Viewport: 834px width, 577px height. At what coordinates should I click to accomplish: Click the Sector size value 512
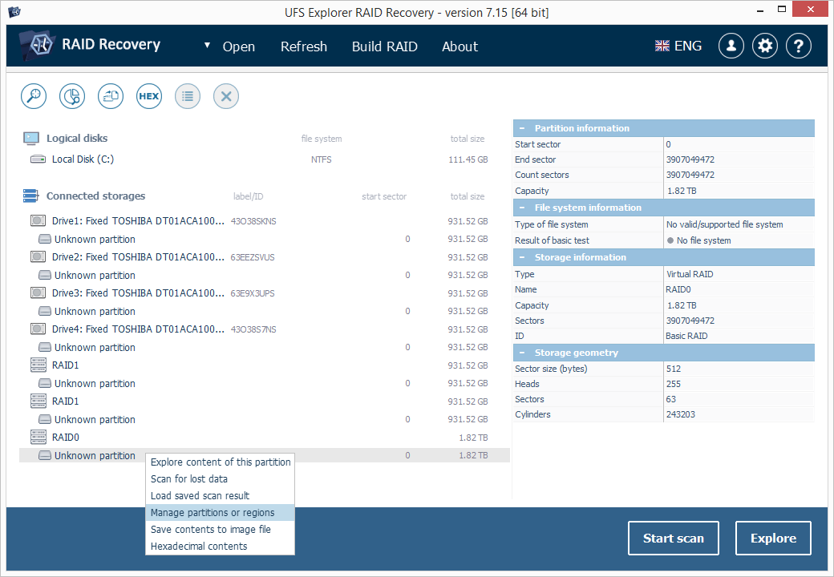[x=674, y=369]
